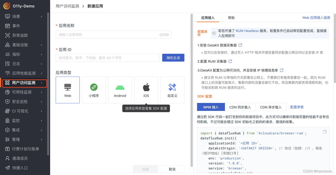Click the O11y-Demo logo icon
Viewport: 336px width, 175px height.
(x=7, y=6)
